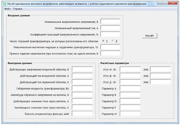This screenshot has height=125, width=180.
Task: Click the Номинальное выпрямленное напряжение input field
Action: pos(110,22)
